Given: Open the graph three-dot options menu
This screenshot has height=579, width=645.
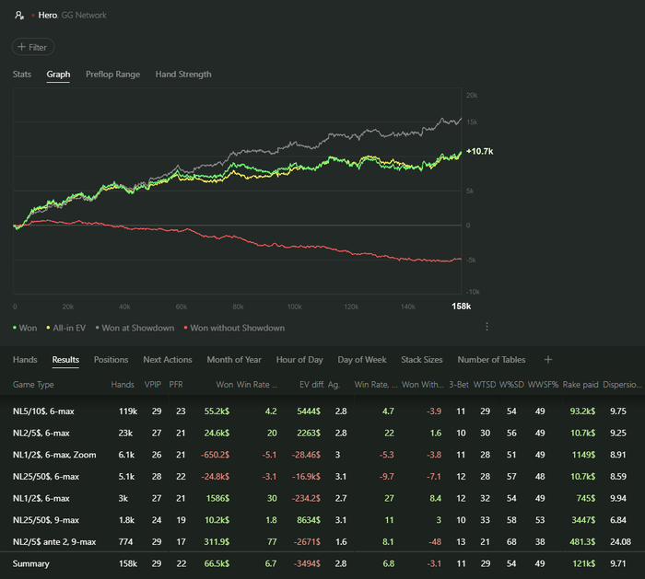Looking at the screenshot, I should 487,327.
